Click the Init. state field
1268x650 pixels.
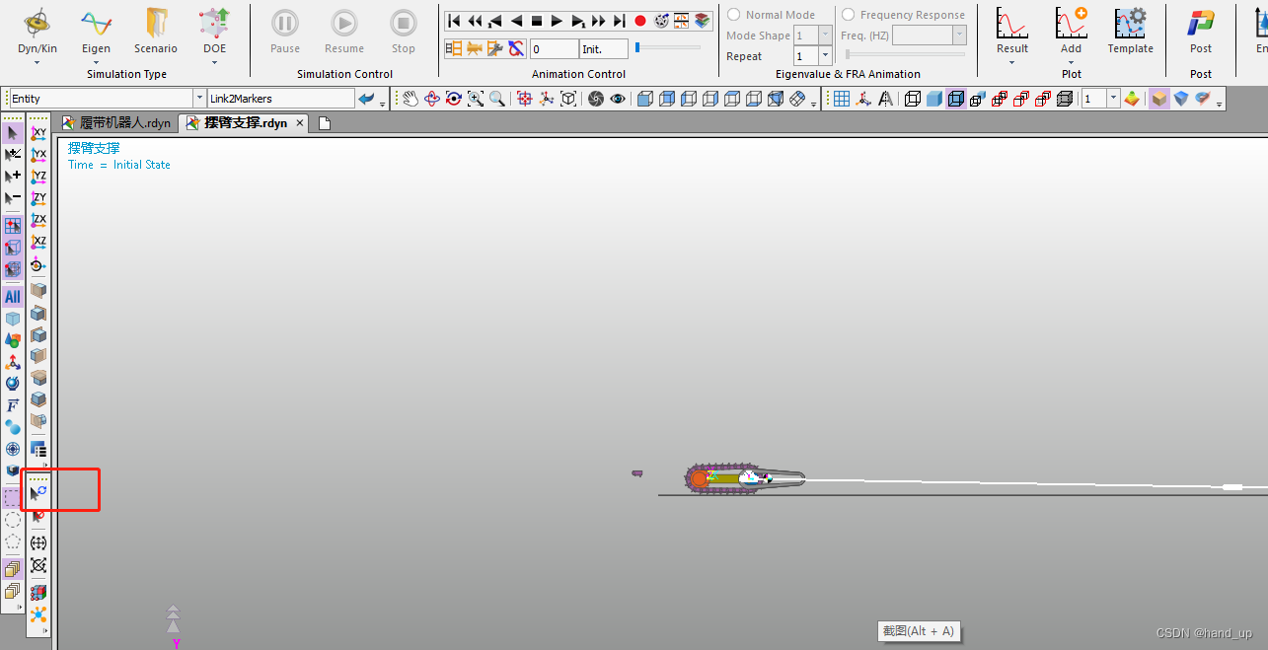coord(604,48)
